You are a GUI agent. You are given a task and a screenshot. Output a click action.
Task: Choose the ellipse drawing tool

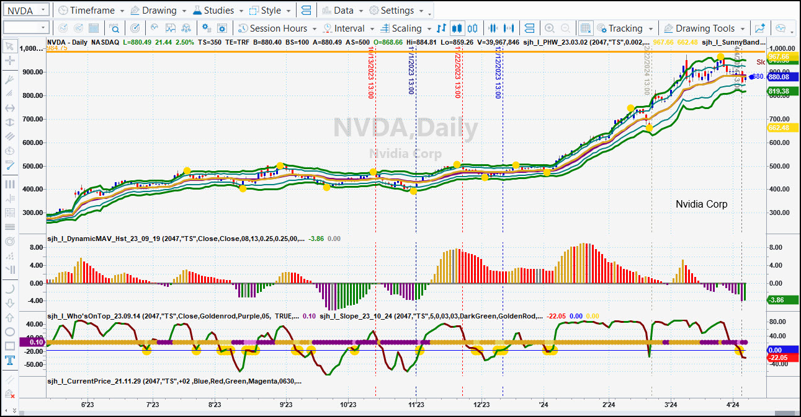[x=10, y=331]
